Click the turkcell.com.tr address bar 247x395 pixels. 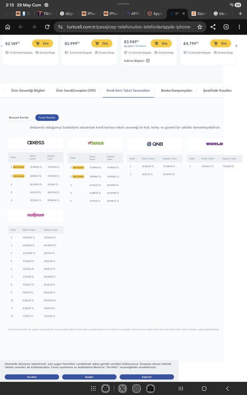pos(130,27)
